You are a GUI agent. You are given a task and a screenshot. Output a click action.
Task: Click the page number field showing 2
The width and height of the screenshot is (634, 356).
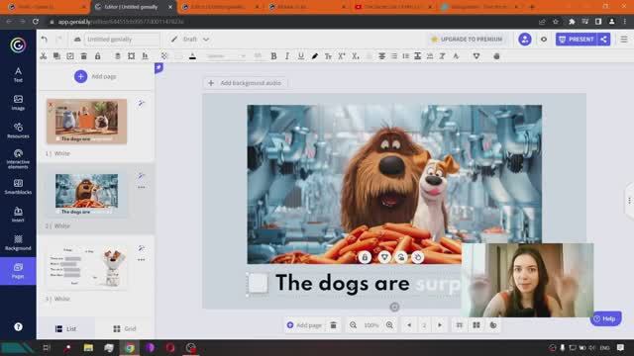425,325
